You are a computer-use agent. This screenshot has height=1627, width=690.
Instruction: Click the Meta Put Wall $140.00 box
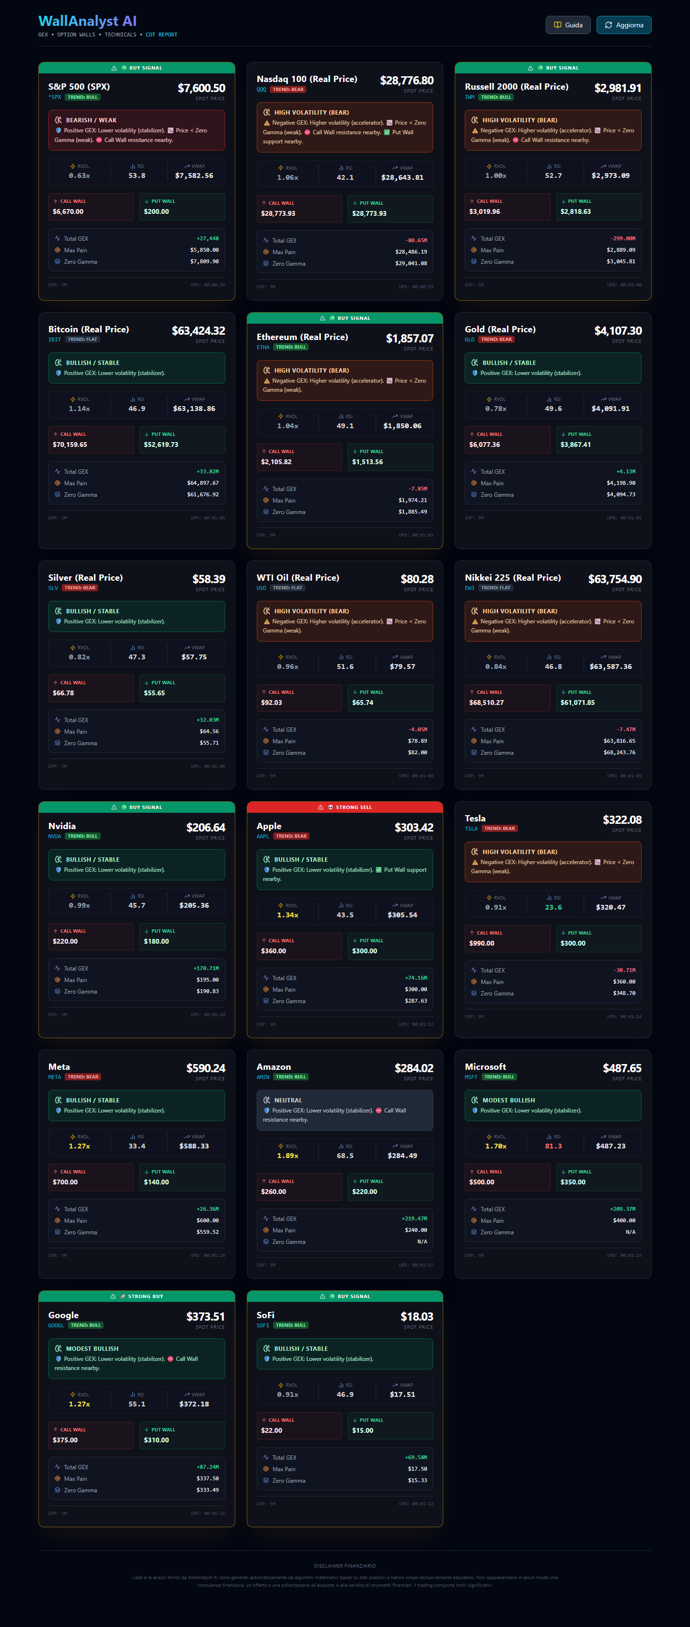click(x=182, y=1177)
